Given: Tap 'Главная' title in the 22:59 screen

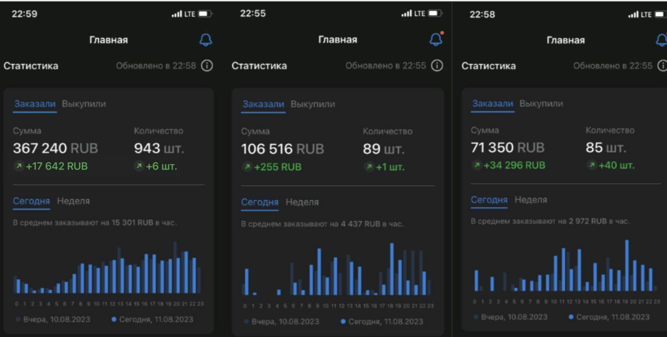Looking at the screenshot, I should [108, 40].
